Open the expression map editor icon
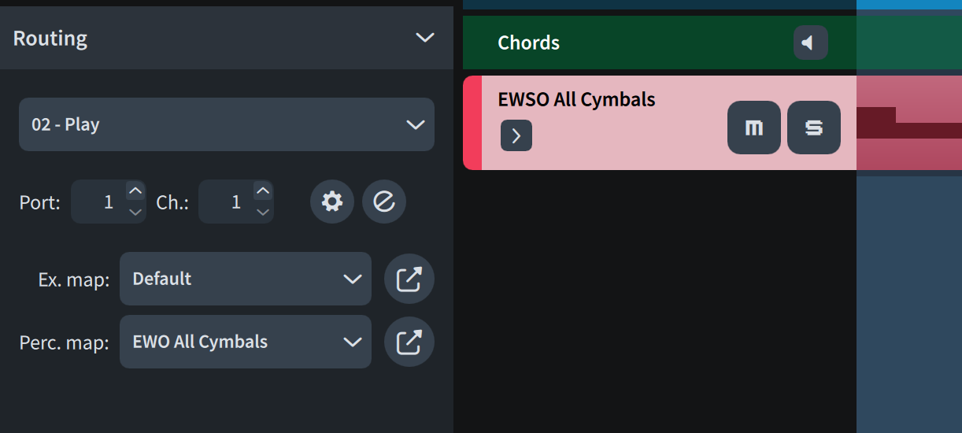962x433 pixels. [x=409, y=279]
